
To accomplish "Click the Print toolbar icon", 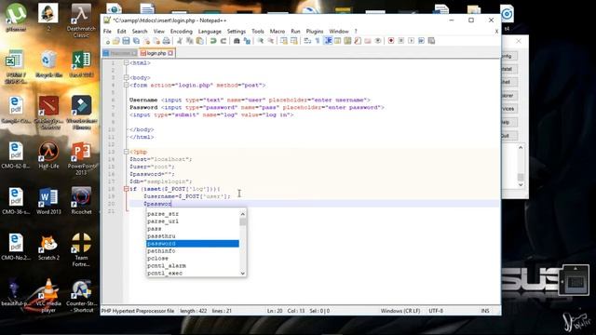I will (166, 41).
